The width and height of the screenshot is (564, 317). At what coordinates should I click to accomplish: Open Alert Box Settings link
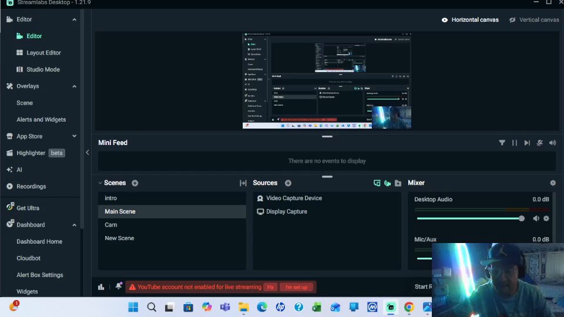coord(39,275)
